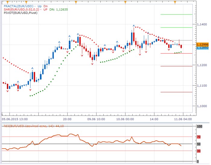The width and height of the screenshot is (211, 165).
Task: Click the orange day marker above 10.06 00:00
Action: [125, 2]
